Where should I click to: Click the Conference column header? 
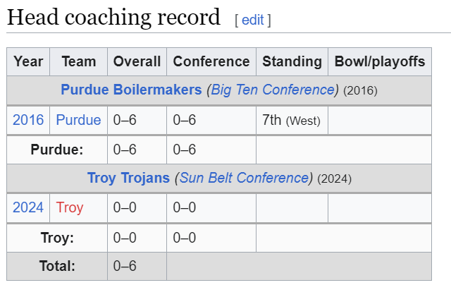click(211, 61)
